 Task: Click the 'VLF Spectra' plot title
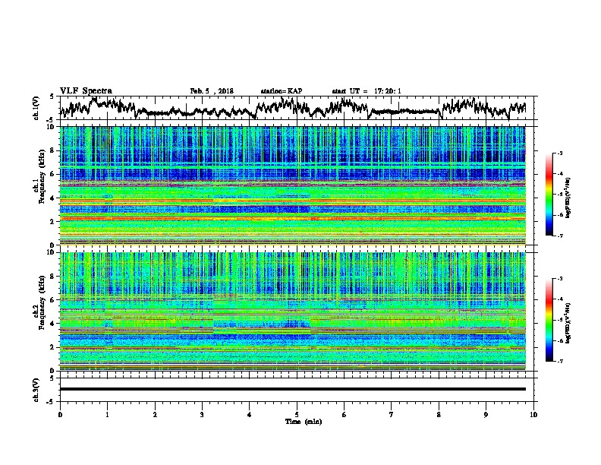click(x=86, y=90)
